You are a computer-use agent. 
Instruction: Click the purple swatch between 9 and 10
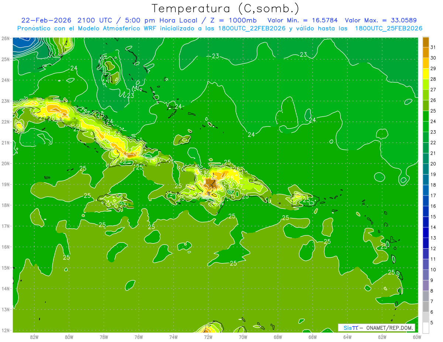coord(426,275)
